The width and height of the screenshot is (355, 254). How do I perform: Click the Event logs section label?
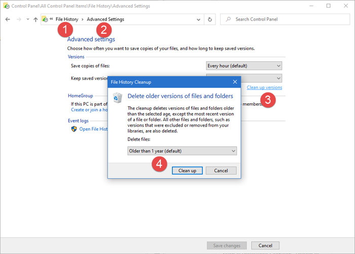(x=78, y=120)
